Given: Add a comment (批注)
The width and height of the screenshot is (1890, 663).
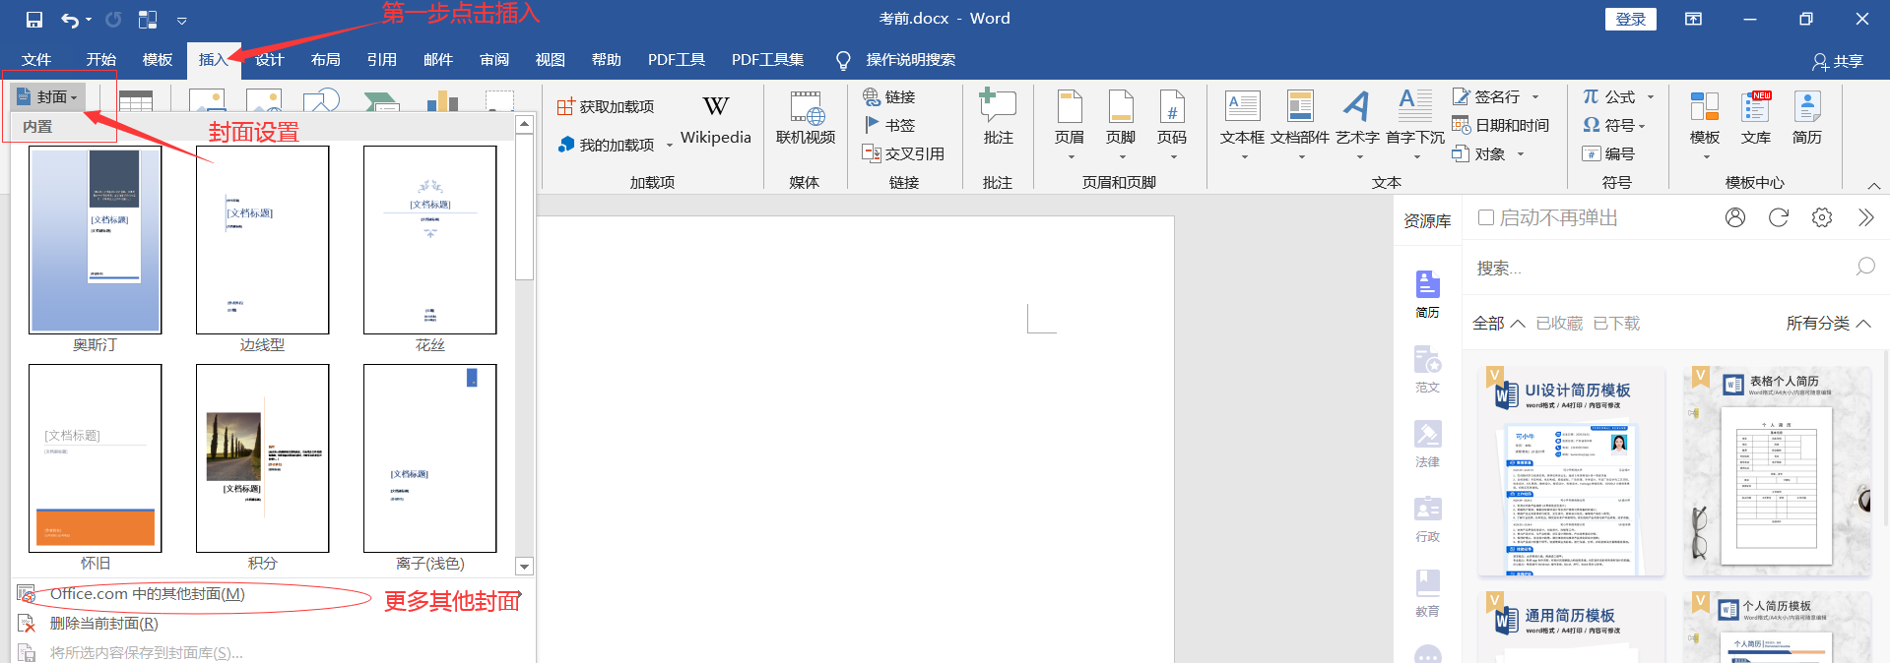Looking at the screenshot, I should point(998,118).
